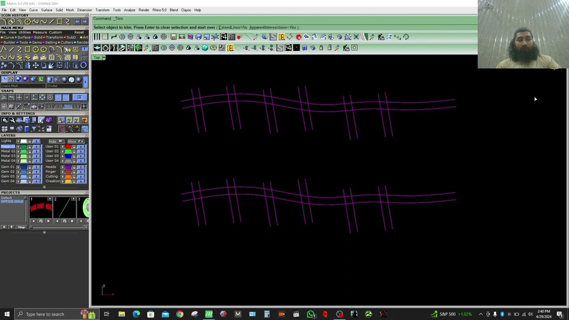Select OFFICE GOLD in project list
This screenshot has width=569, height=320.
[x=12, y=201]
